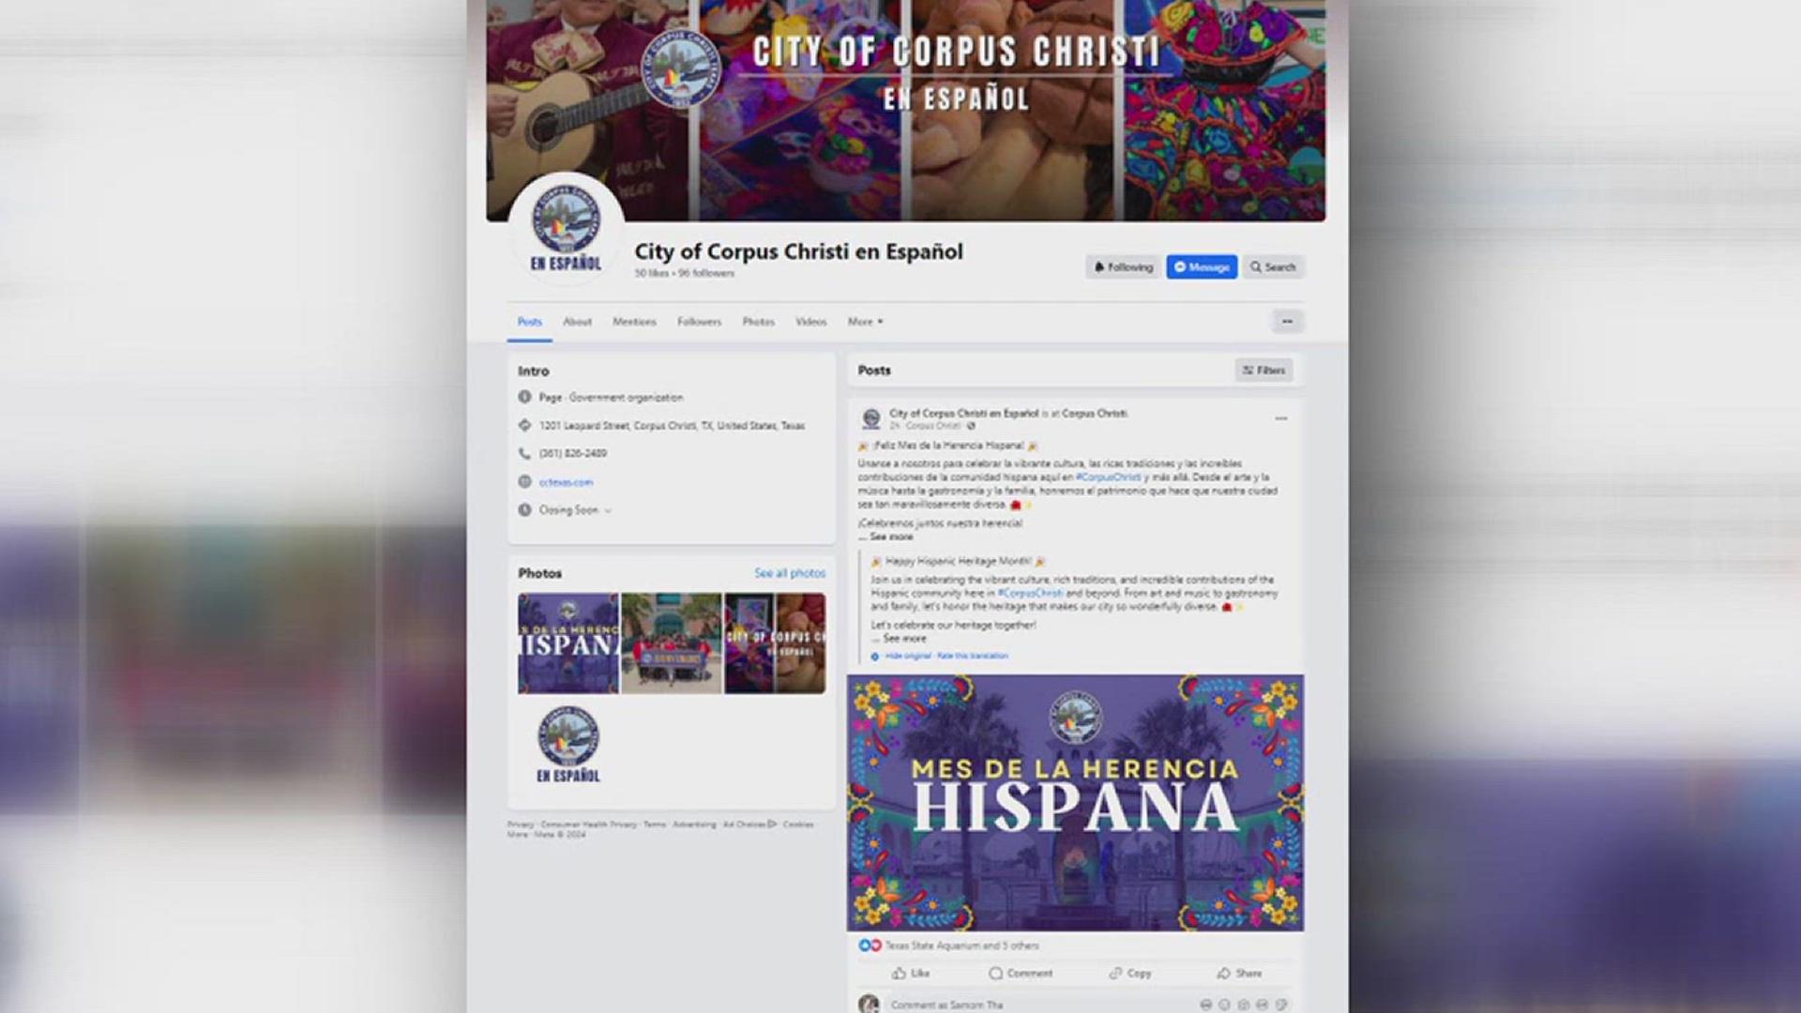This screenshot has height=1013, width=1801.
Task: Click the Following bell button
Action: [1123, 267]
